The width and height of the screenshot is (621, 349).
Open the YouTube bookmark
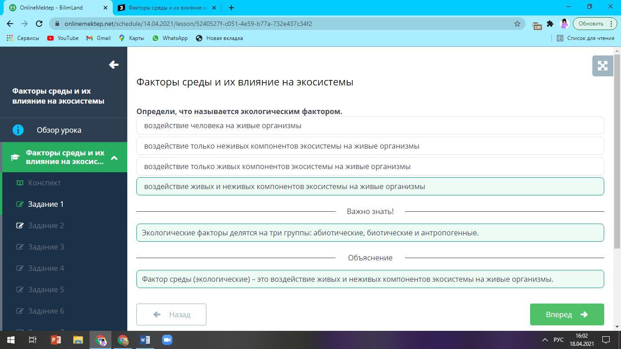click(63, 38)
